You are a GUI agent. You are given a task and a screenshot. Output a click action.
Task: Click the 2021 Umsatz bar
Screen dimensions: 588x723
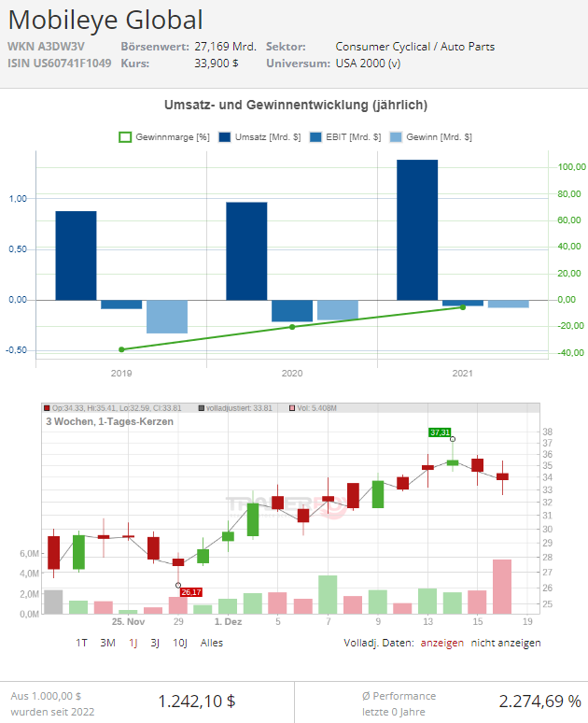pos(417,230)
